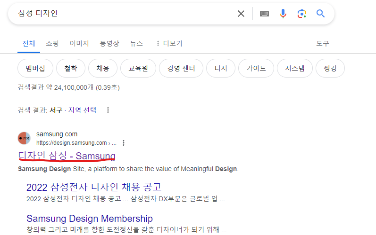Select the 가이드 filter chip
Viewport: 376px width, 235px height.
(256, 68)
